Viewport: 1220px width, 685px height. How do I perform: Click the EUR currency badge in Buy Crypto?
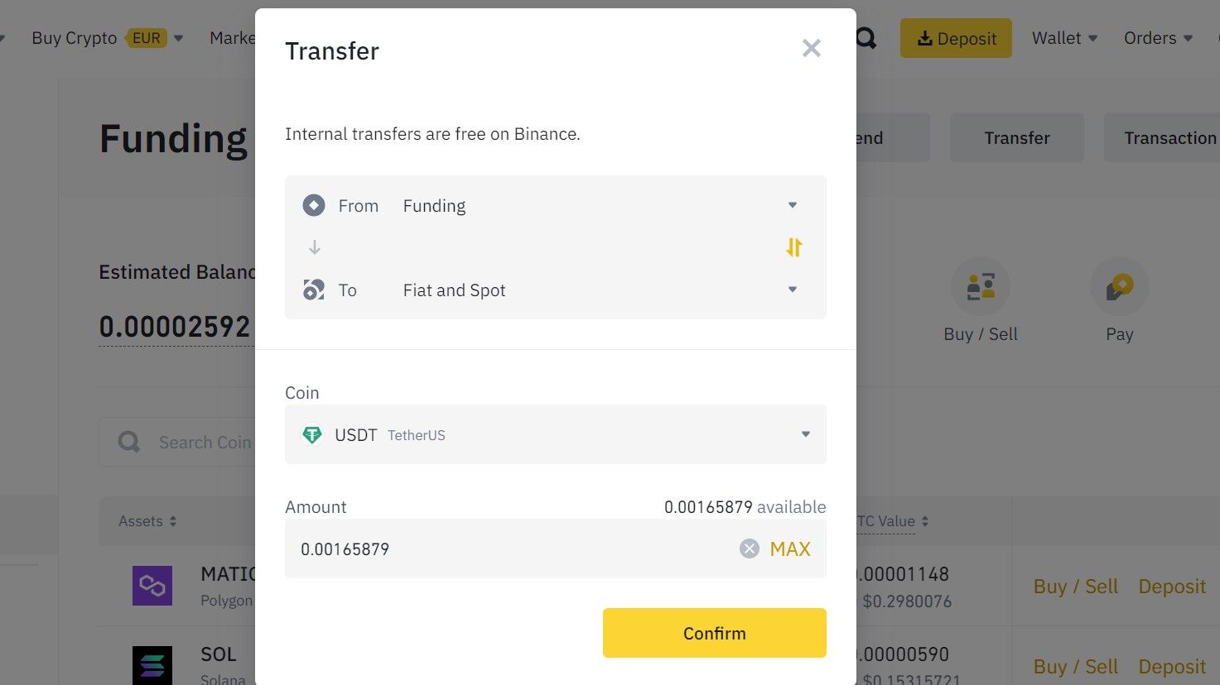click(146, 37)
